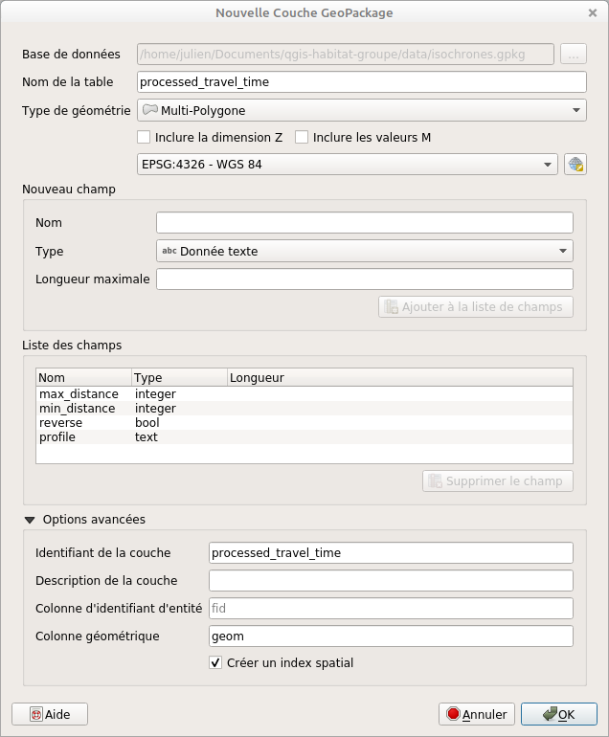Collapse the Options avancées section
The width and height of the screenshot is (609, 737).
click(30, 520)
